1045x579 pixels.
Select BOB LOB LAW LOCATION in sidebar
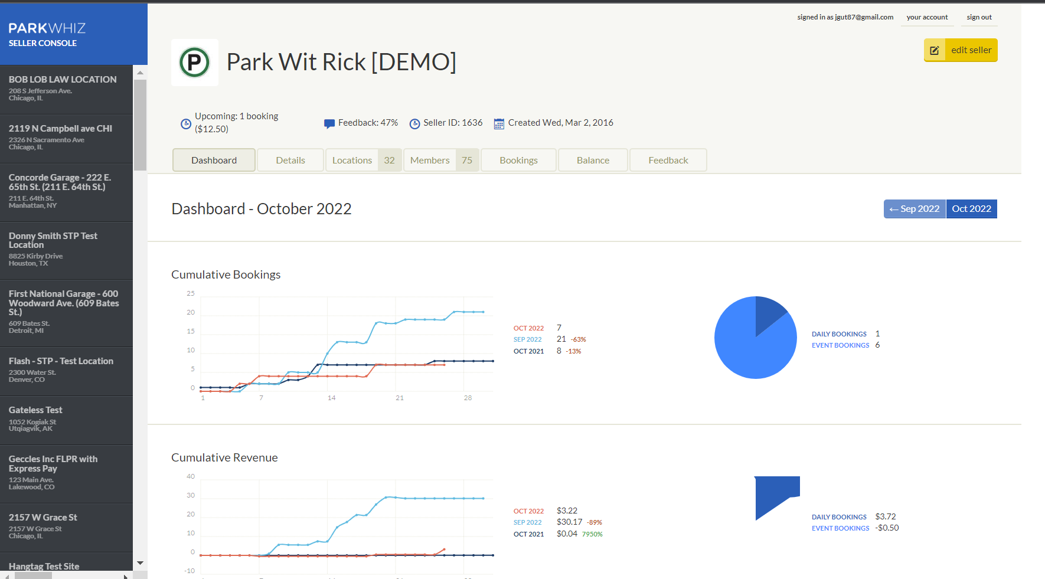pyautogui.click(x=66, y=90)
